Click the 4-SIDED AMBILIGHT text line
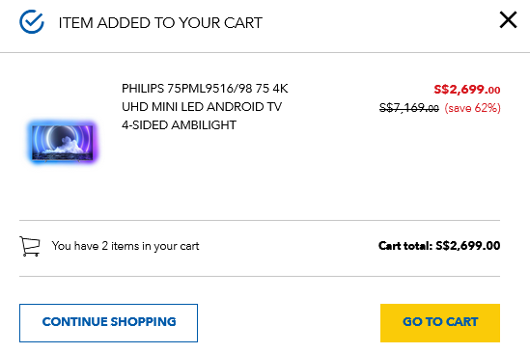530x353 pixels. pyautogui.click(x=179, y=125)
